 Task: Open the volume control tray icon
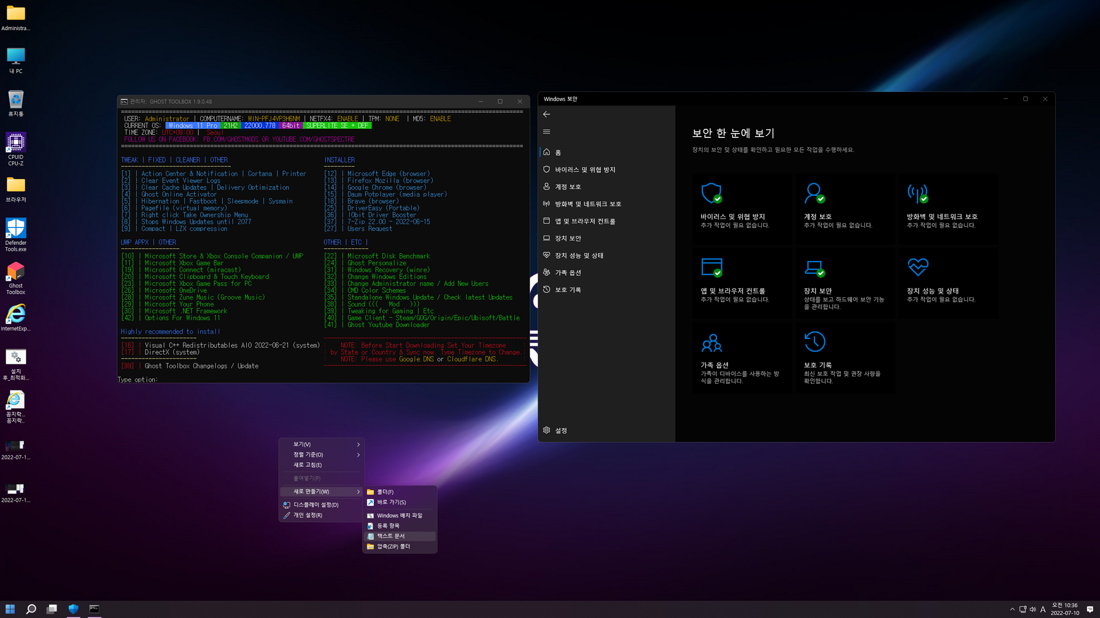point(1032,609)
